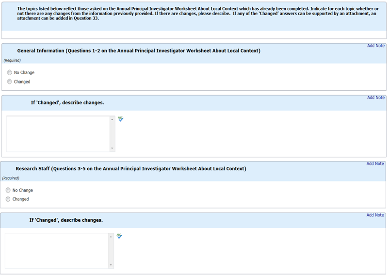Select No Change for Research Staff
This screenshot has width=389, height=277.
(8, 190)
